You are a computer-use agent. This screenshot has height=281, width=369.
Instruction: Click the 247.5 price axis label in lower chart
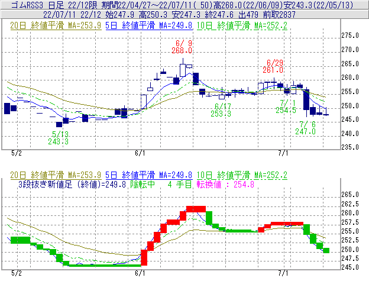pyautogui.click(x=350, y=259)
